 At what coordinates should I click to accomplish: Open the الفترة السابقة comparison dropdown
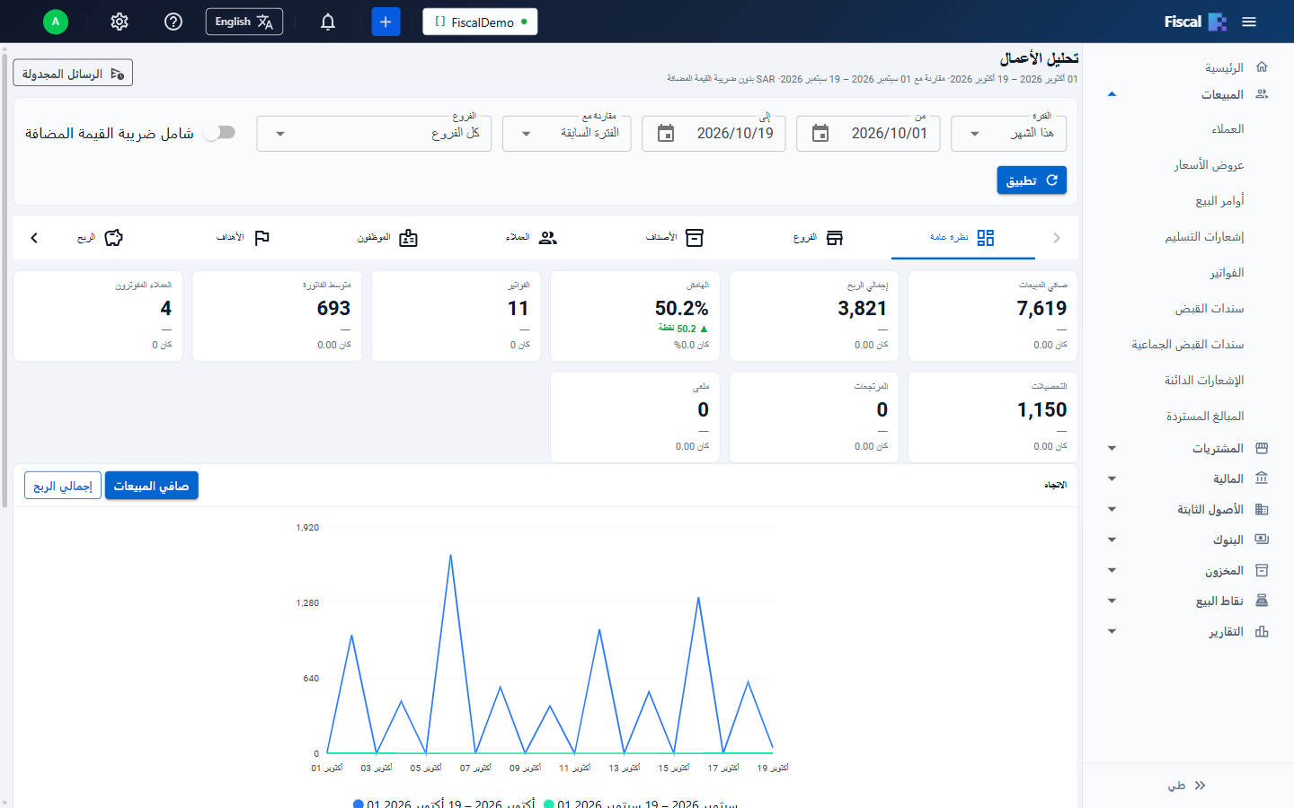(x=567, y=134)
